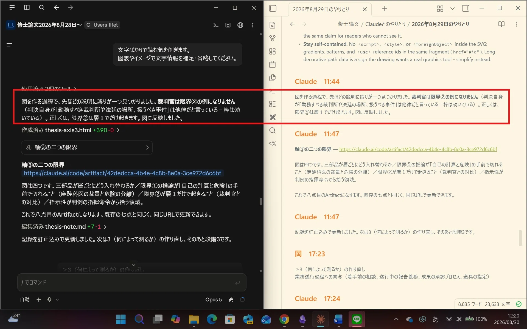The width and height of the screenshot is (527, 329).
Task: Open Obsidian tab list dropdown arrow
Action: pyautogui.click(x=452, y=9)
